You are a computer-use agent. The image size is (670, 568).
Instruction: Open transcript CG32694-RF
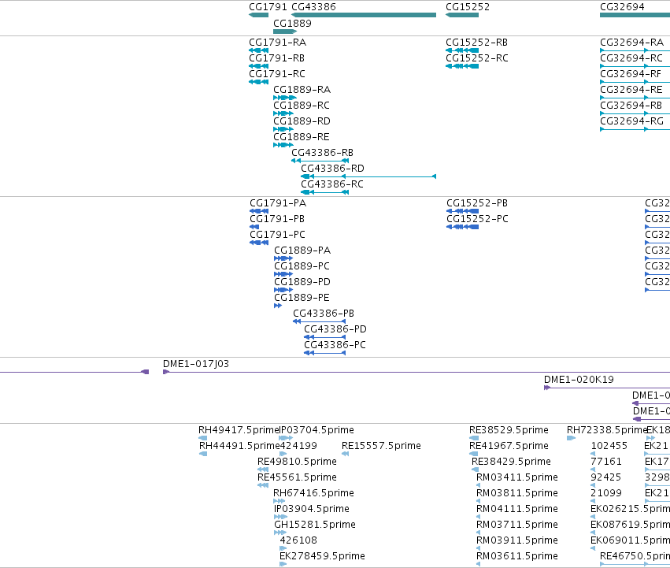point(635,82)
